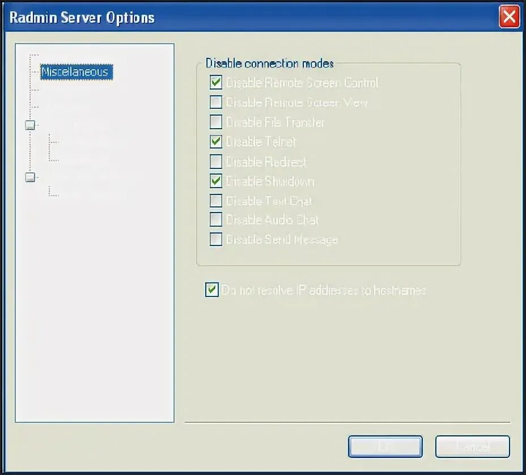Tick the Disable Redirect checkbox
This screenshot has height=475, width=526.
pos(216,162)
